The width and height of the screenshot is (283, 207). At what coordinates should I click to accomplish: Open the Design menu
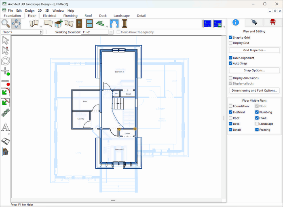tap(30, 10)
